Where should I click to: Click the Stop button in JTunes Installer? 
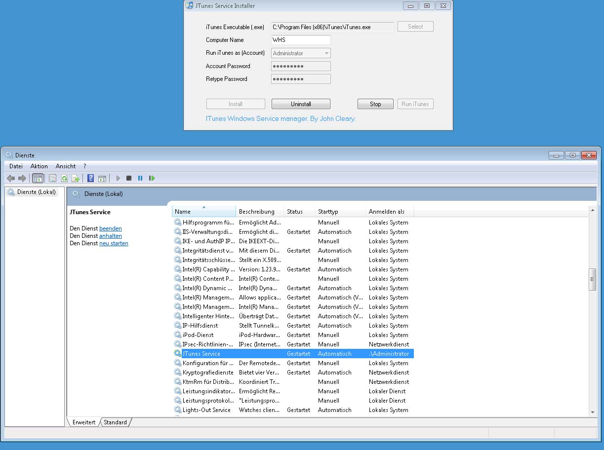point(375,104)
